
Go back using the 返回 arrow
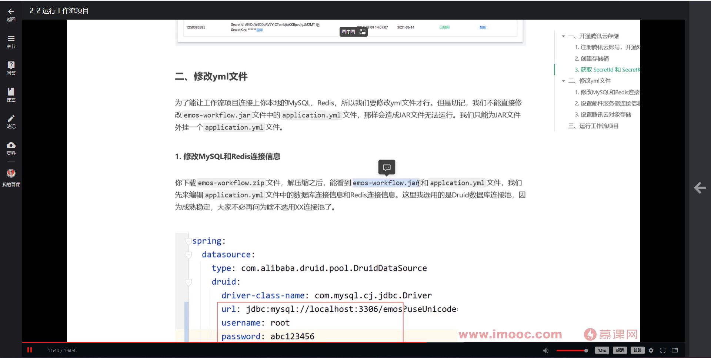[x=11, y=15]
